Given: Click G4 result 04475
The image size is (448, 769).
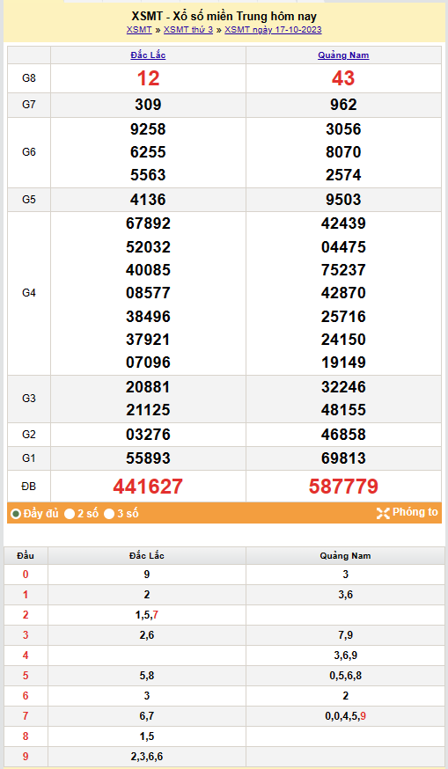Looking at the screenshot, I should tap(343, 246).
